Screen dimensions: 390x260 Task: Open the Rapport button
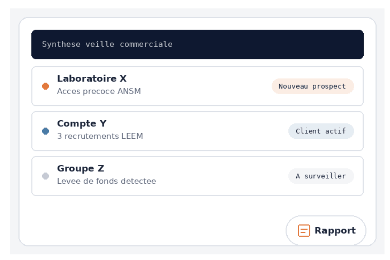(x=326, y=230)
